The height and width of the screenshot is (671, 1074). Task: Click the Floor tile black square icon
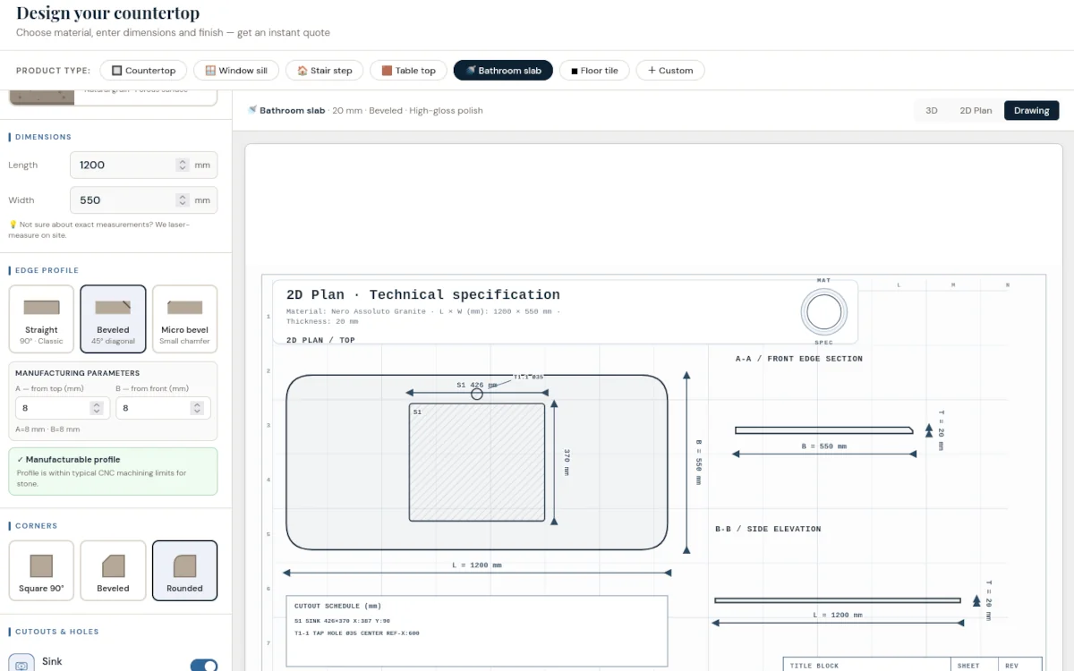pyautogui.click(x=575, y=71)
